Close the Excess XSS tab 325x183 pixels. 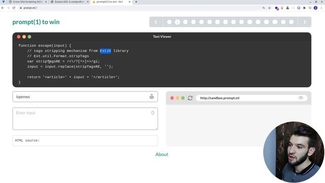tap(88, 2)
